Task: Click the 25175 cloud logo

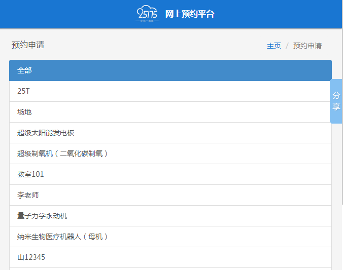Action: (x=148, y=12)
